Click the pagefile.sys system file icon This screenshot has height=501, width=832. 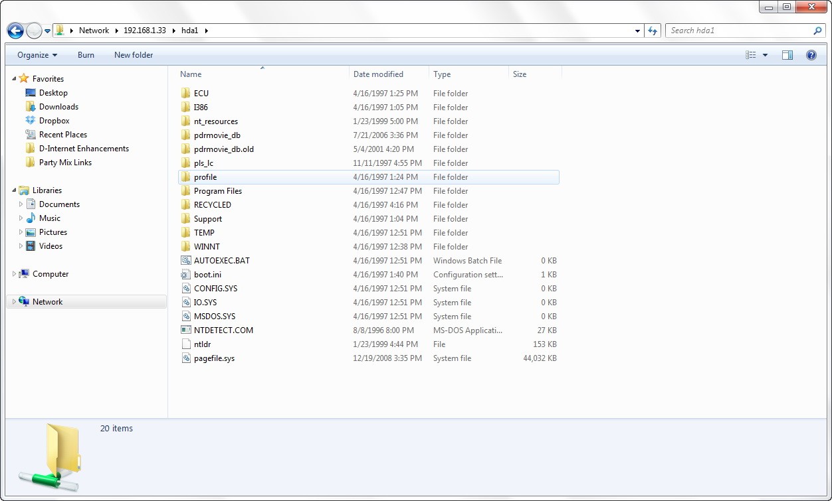[186, 358]
